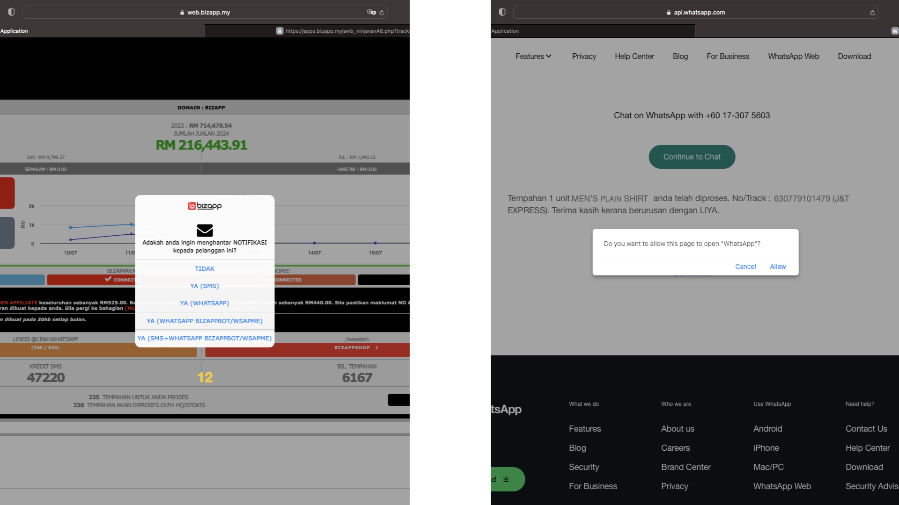Click the lock icon beside api.whatsapp.com
Screen dimensions: 899x505
pyautogui.click(x=669, y=13)
